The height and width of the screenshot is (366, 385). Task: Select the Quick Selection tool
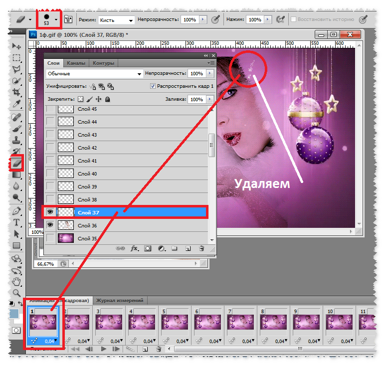16,81
